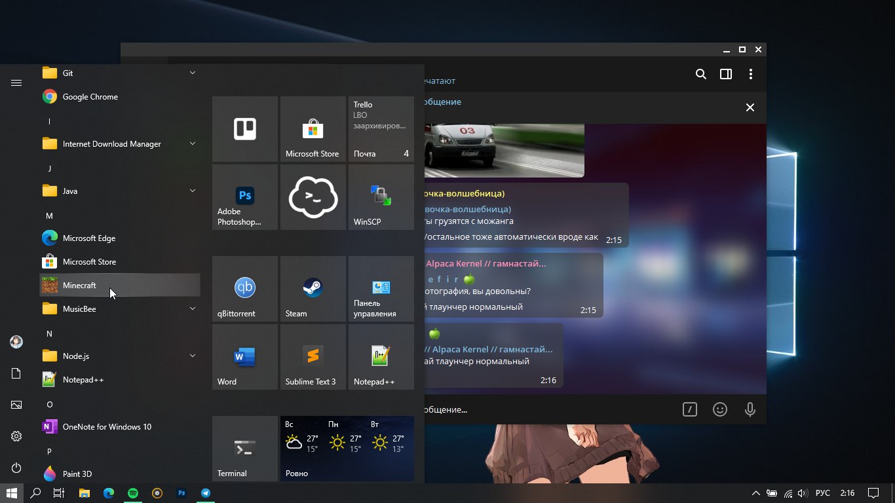
Task: Click the Windows Start button
Action: click(x=12, y=493)
